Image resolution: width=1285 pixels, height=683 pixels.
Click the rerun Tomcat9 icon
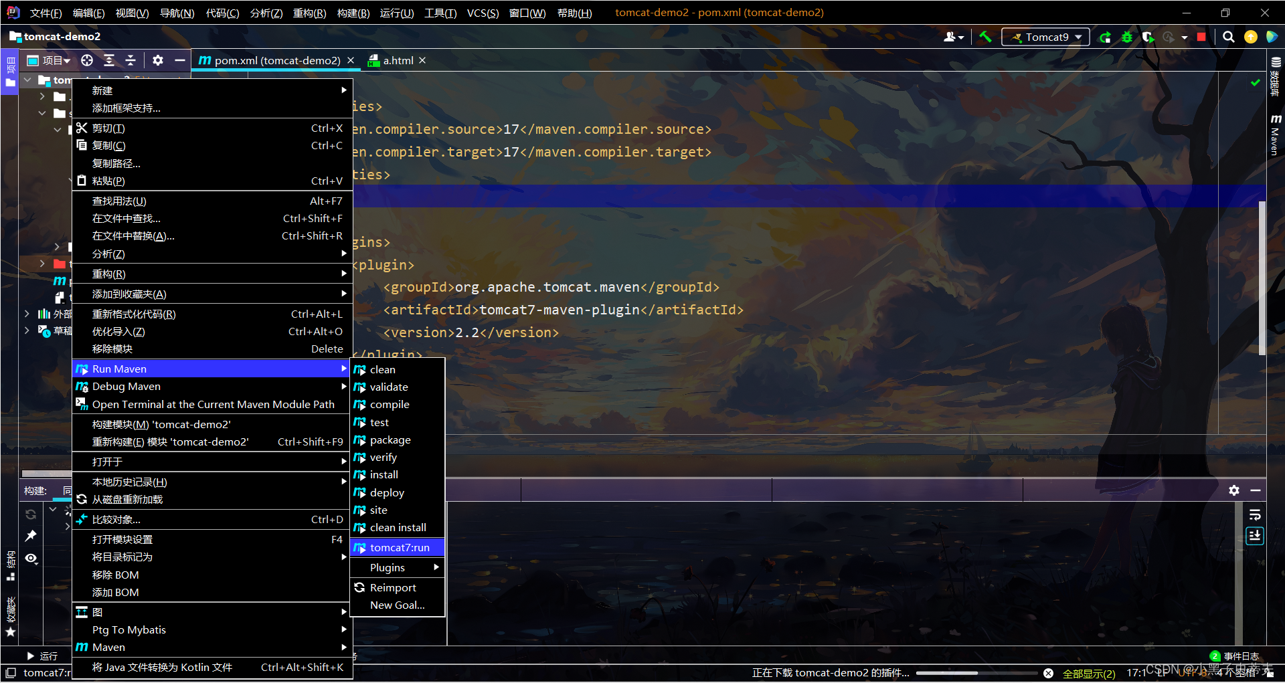(x=1105, y=37)
